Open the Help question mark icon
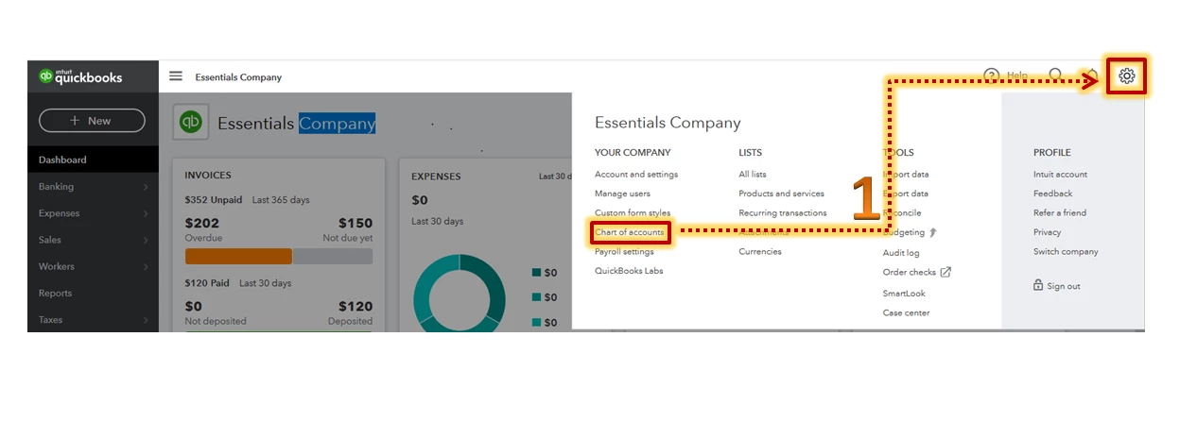The width and height of the screenshot is (1197, 421). point(992,76)
